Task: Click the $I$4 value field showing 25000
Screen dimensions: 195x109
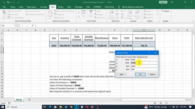Action: (x=144, y=66)
